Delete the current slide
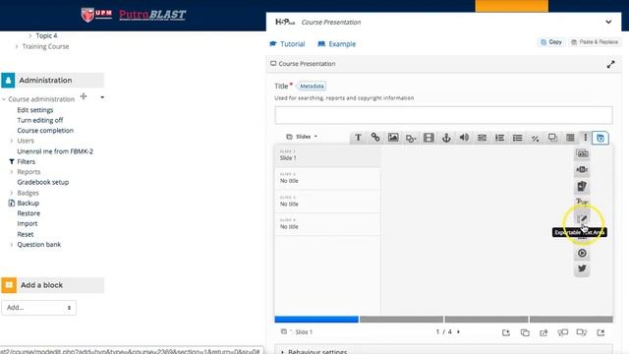This screenshot has height=354, width=629. 600,332
